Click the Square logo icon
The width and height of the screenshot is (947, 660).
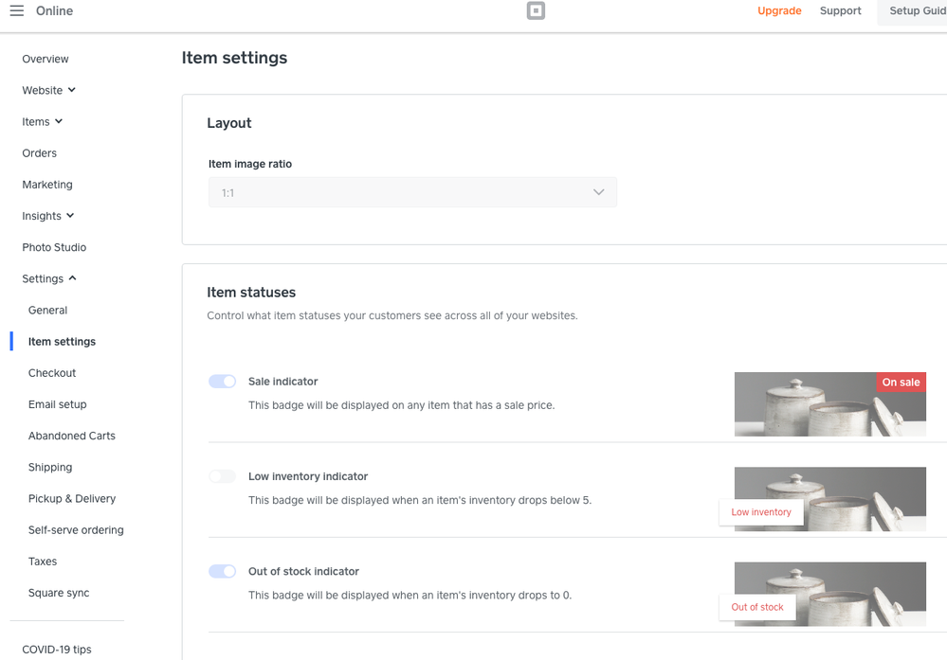point(536,11)
